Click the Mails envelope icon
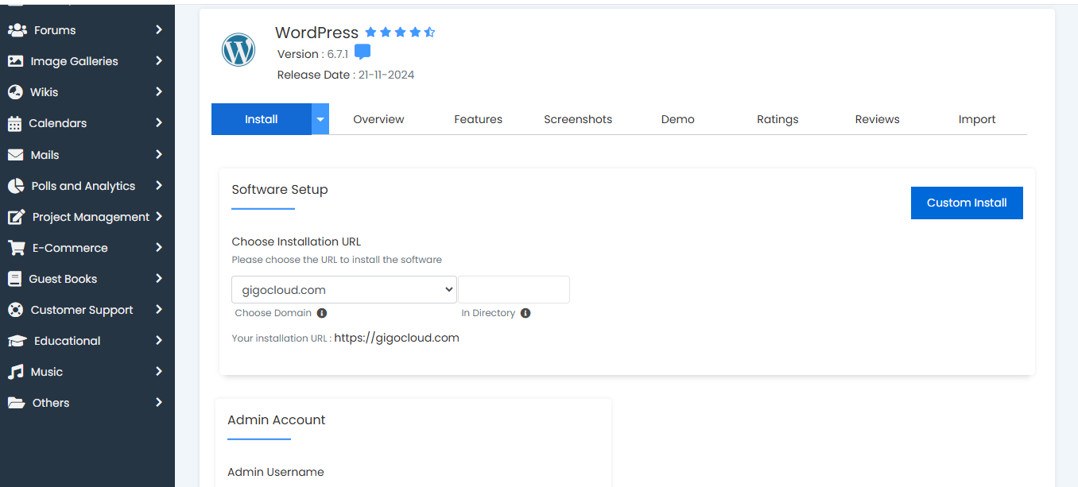This screenshot has width=1078, height=487. click(x=15, y=155)
